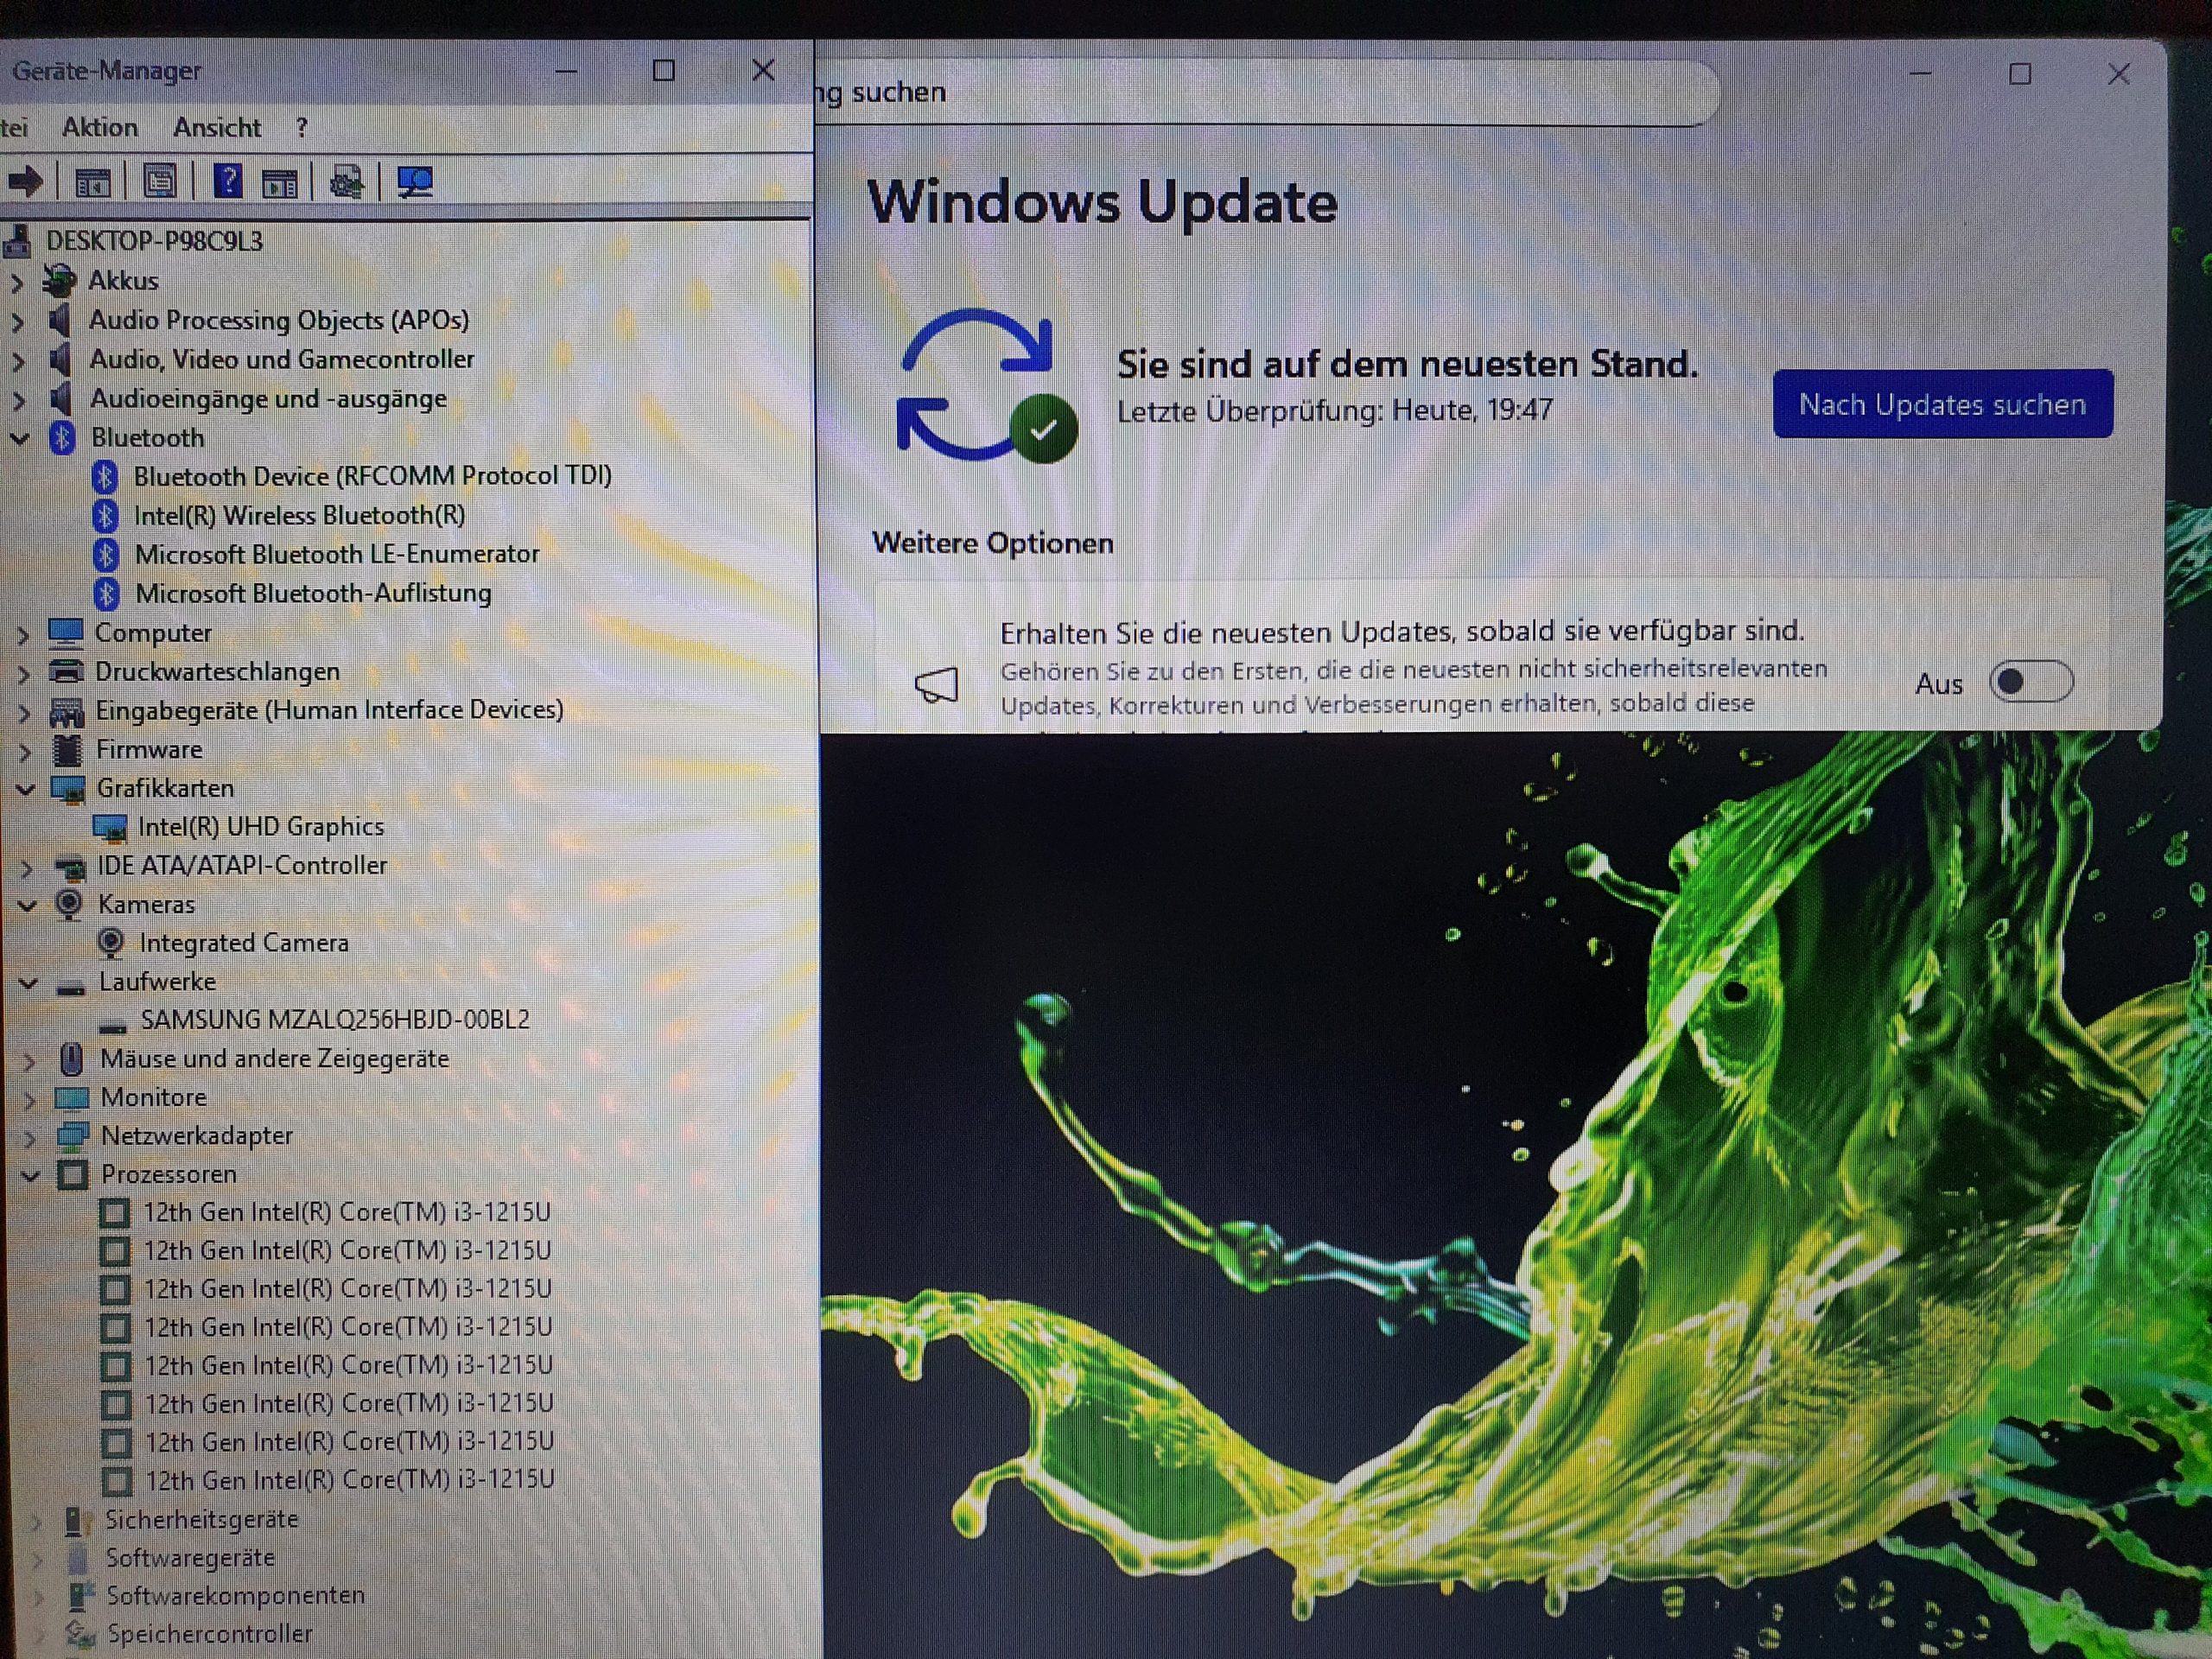The height and width of the screenshot is (1659, 2212).
Task: Collapse the Prozessoren category
Action: point(30,1175)
